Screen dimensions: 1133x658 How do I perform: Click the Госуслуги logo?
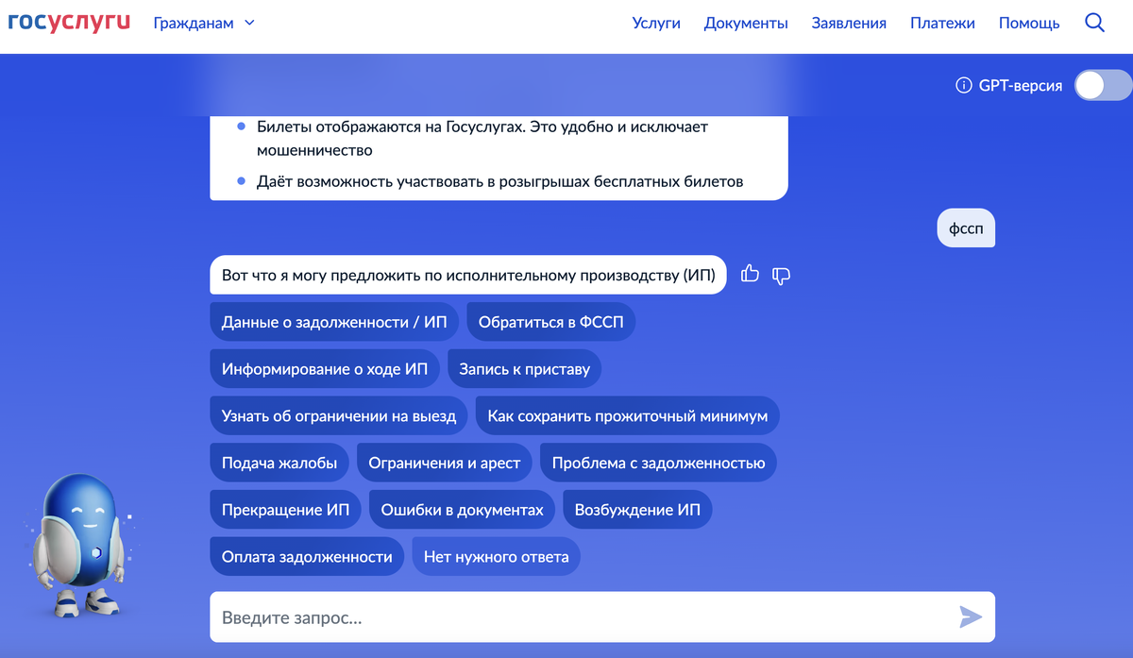tap(68, 20)
